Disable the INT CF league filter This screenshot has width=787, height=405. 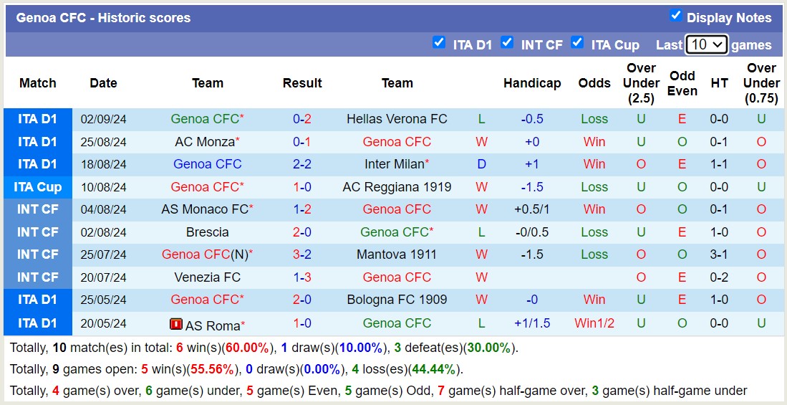tap(507, 43)
